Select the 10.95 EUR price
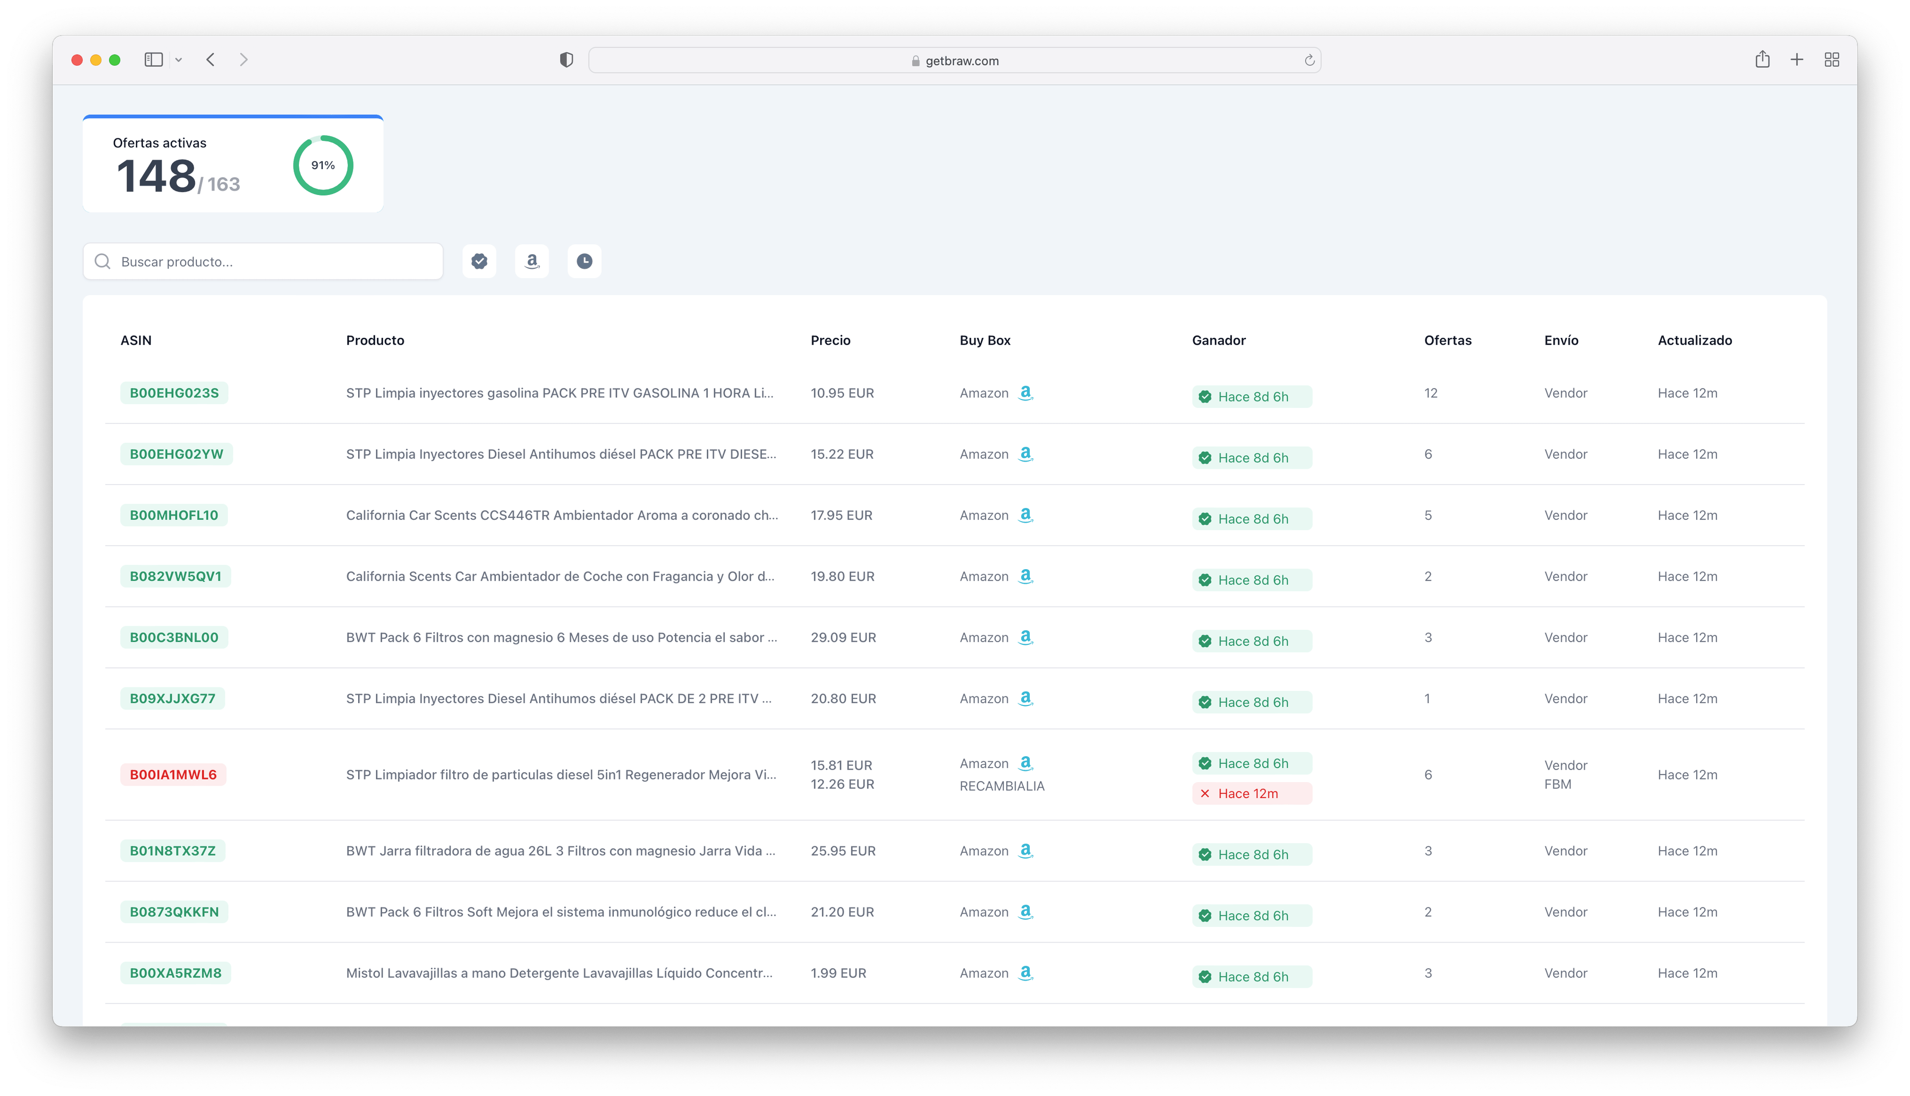 (x=842, y=393)
